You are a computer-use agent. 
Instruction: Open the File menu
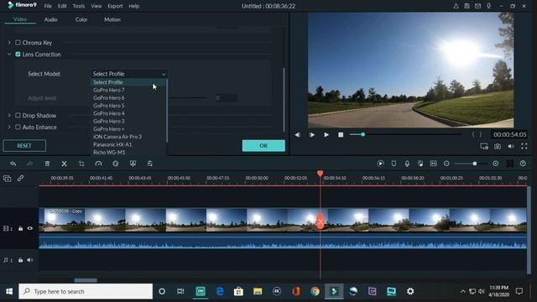[48, 6]
